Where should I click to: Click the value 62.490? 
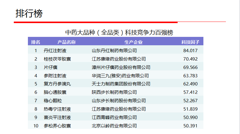pyautogui.click(x=190, y=84)
